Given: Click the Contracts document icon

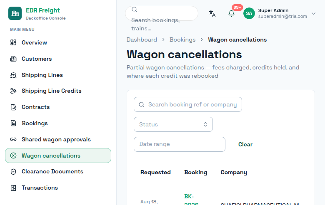Looking at the screenshot, I should pos(13,107).
